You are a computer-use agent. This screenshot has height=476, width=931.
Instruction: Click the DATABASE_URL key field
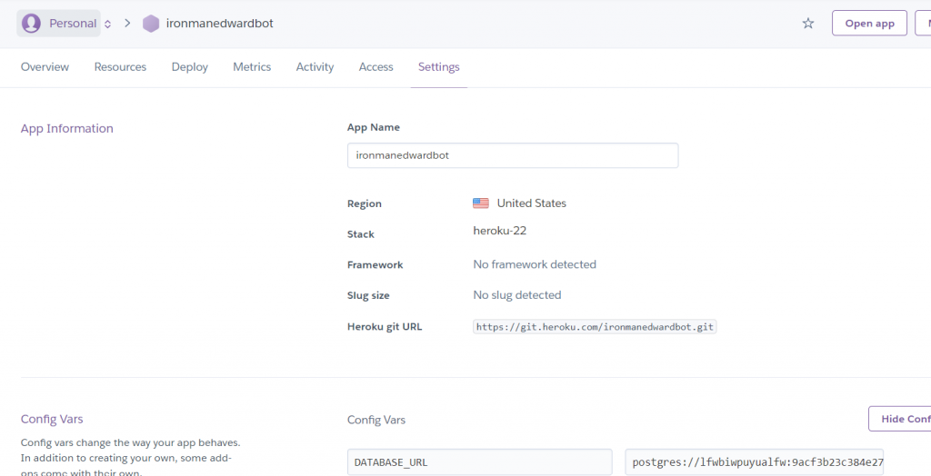click(x=480, y=462)
